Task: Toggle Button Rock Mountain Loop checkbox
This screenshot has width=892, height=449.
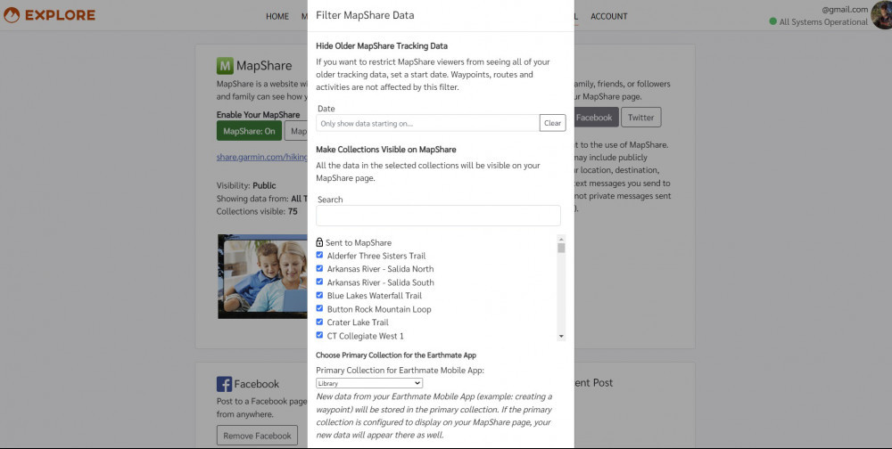Action: click(x=319, y=308)
